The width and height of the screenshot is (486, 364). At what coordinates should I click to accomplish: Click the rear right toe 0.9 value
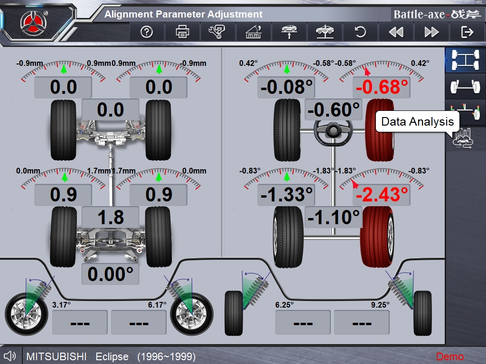[159, 195]
